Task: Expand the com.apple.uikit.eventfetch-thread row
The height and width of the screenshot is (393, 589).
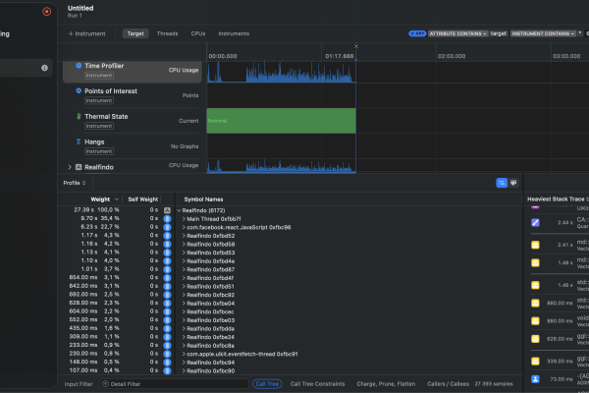Action: pyautogui.click(x=184, y=355)
